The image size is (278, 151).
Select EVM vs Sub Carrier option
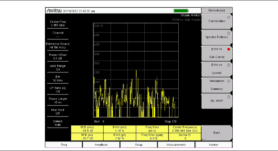pyautogui.click(x=217, y=53)
